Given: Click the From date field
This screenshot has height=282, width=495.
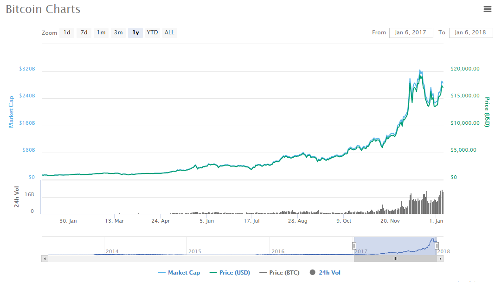Looking at the screenshot, I should [411, 32].
